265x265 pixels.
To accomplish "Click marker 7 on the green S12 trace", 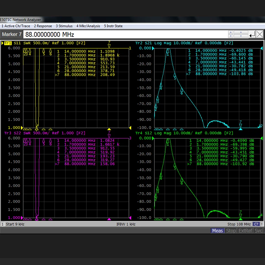I will tap(240, 215).
